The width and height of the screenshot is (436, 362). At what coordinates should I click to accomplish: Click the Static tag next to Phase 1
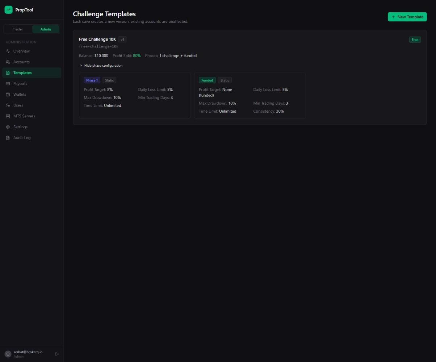tap(109, 80)
